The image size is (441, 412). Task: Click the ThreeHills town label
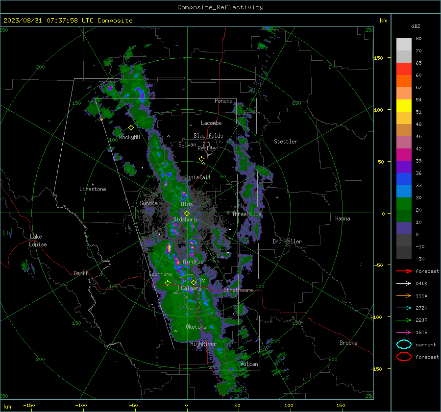pos(246,214)
